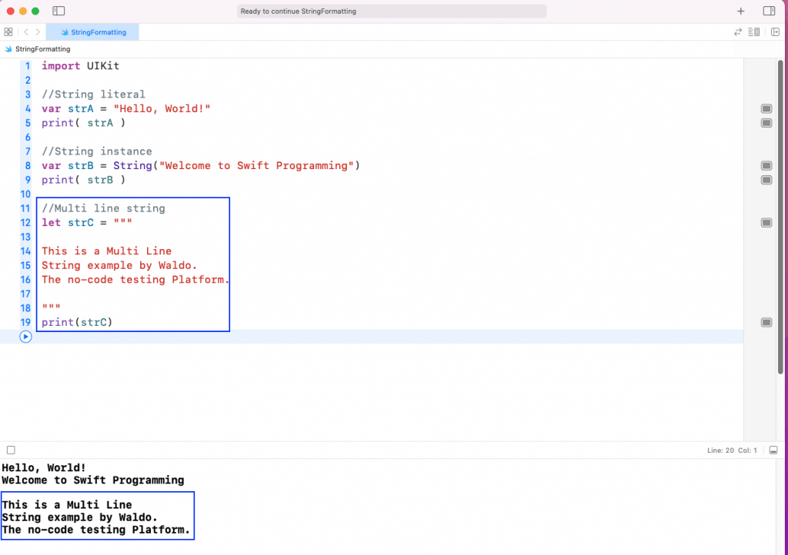This screenshot has width=788, height=555.
Task: Click the plus Library button
Action: click(740, 11)
